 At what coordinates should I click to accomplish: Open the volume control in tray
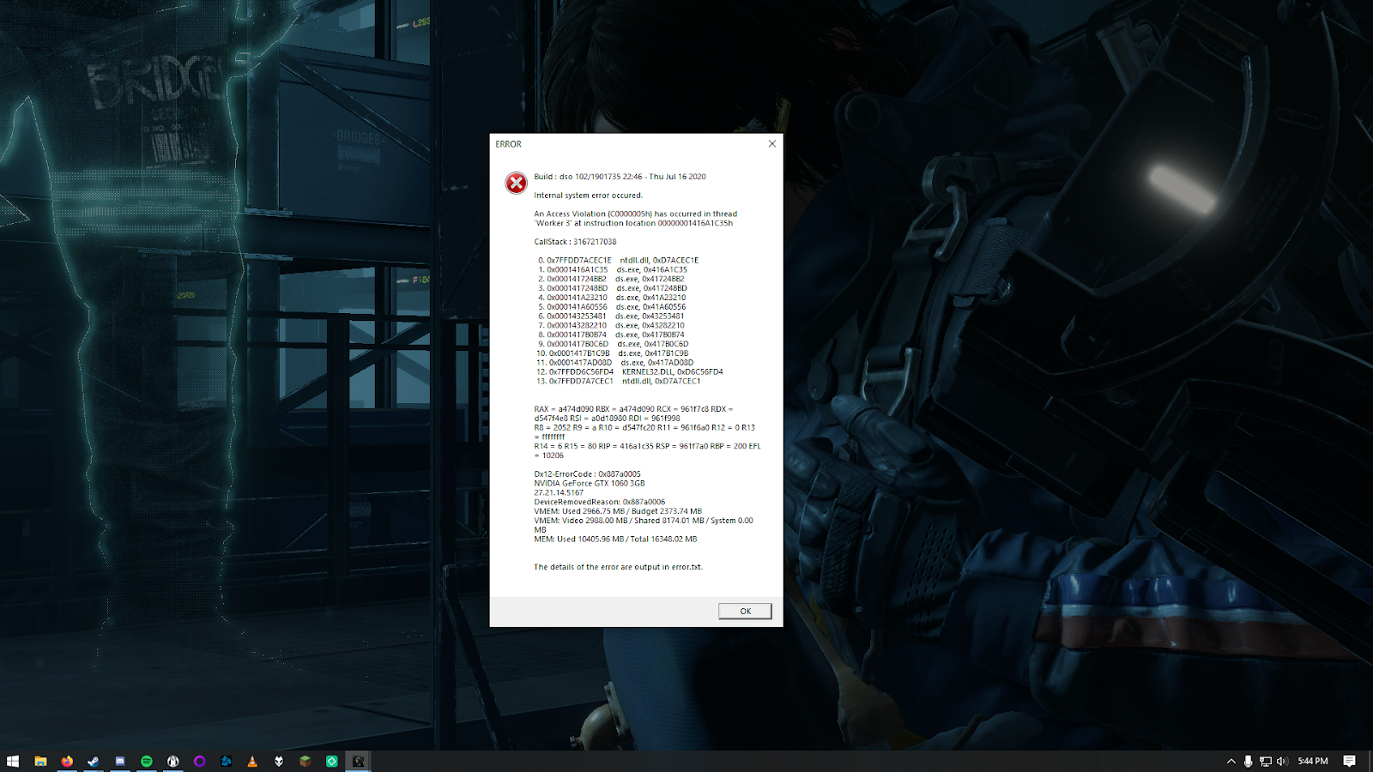pyautogui.click(x=1282, y=761)
